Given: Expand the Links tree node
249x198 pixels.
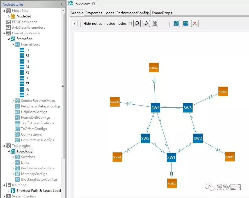Looking at the screenshot, I should (x=13, y=163).
